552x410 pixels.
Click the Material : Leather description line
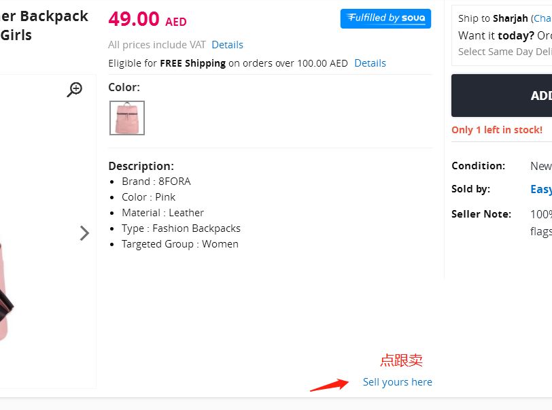coord(162,213)
